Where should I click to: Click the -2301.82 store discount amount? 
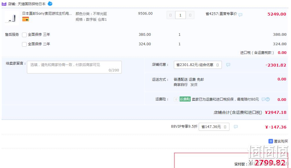click(276, 65)
